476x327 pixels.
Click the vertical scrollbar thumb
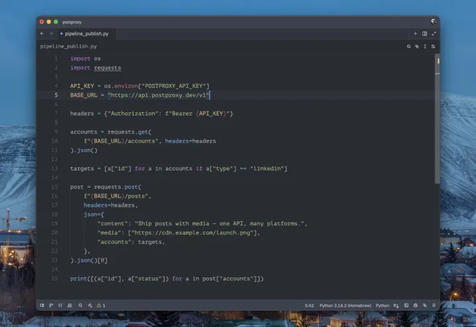pyautogui.click(x=438, y=118)
